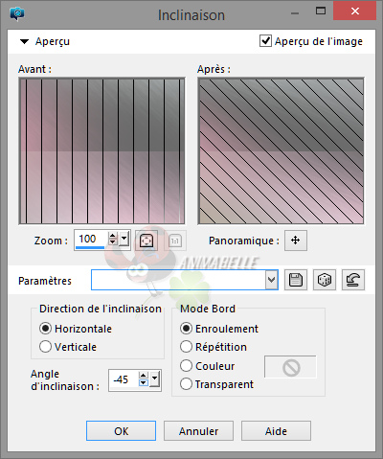Click the Annuler button

(x=198, y=431)
